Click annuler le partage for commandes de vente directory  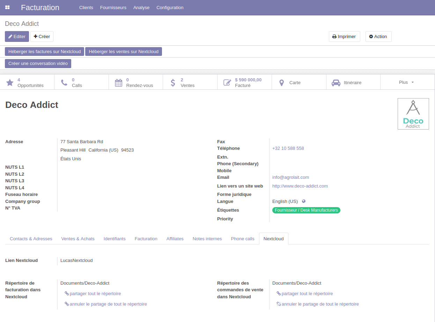[x=320, y=304]
